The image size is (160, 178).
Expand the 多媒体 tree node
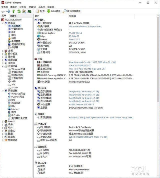click(x=2, y=63)
